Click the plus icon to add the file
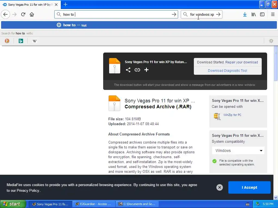 click(x=146, y=70)
